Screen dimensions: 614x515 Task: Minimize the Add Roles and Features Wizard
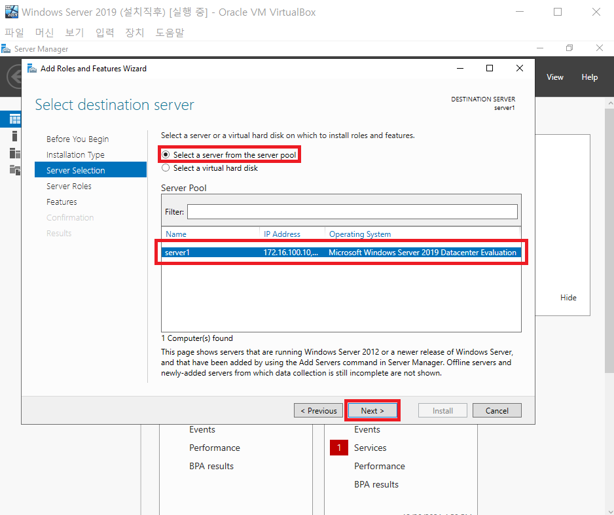point(460,68)
